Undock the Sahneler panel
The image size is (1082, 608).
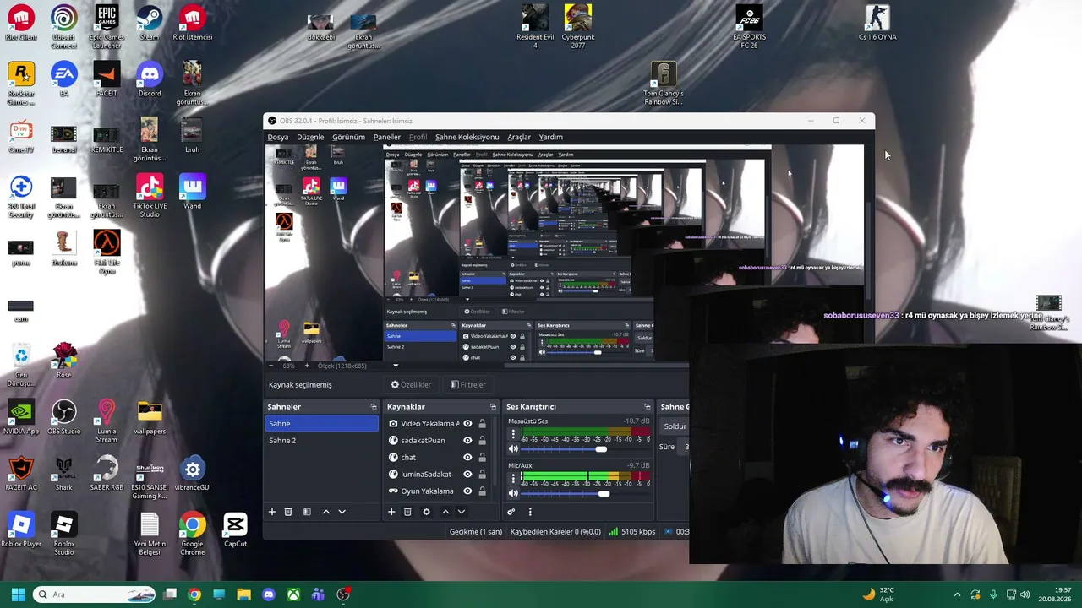[373, 407]
